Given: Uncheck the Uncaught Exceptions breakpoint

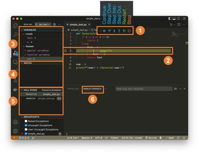Looking at the screenshot, I should [x=26, y=125].
